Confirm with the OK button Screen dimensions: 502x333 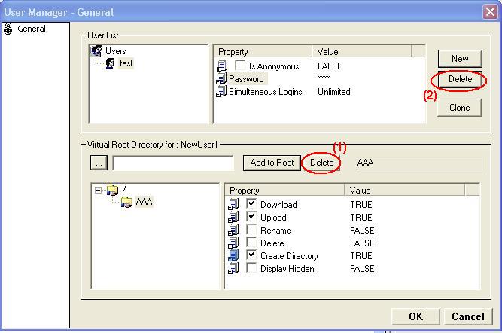415,316
